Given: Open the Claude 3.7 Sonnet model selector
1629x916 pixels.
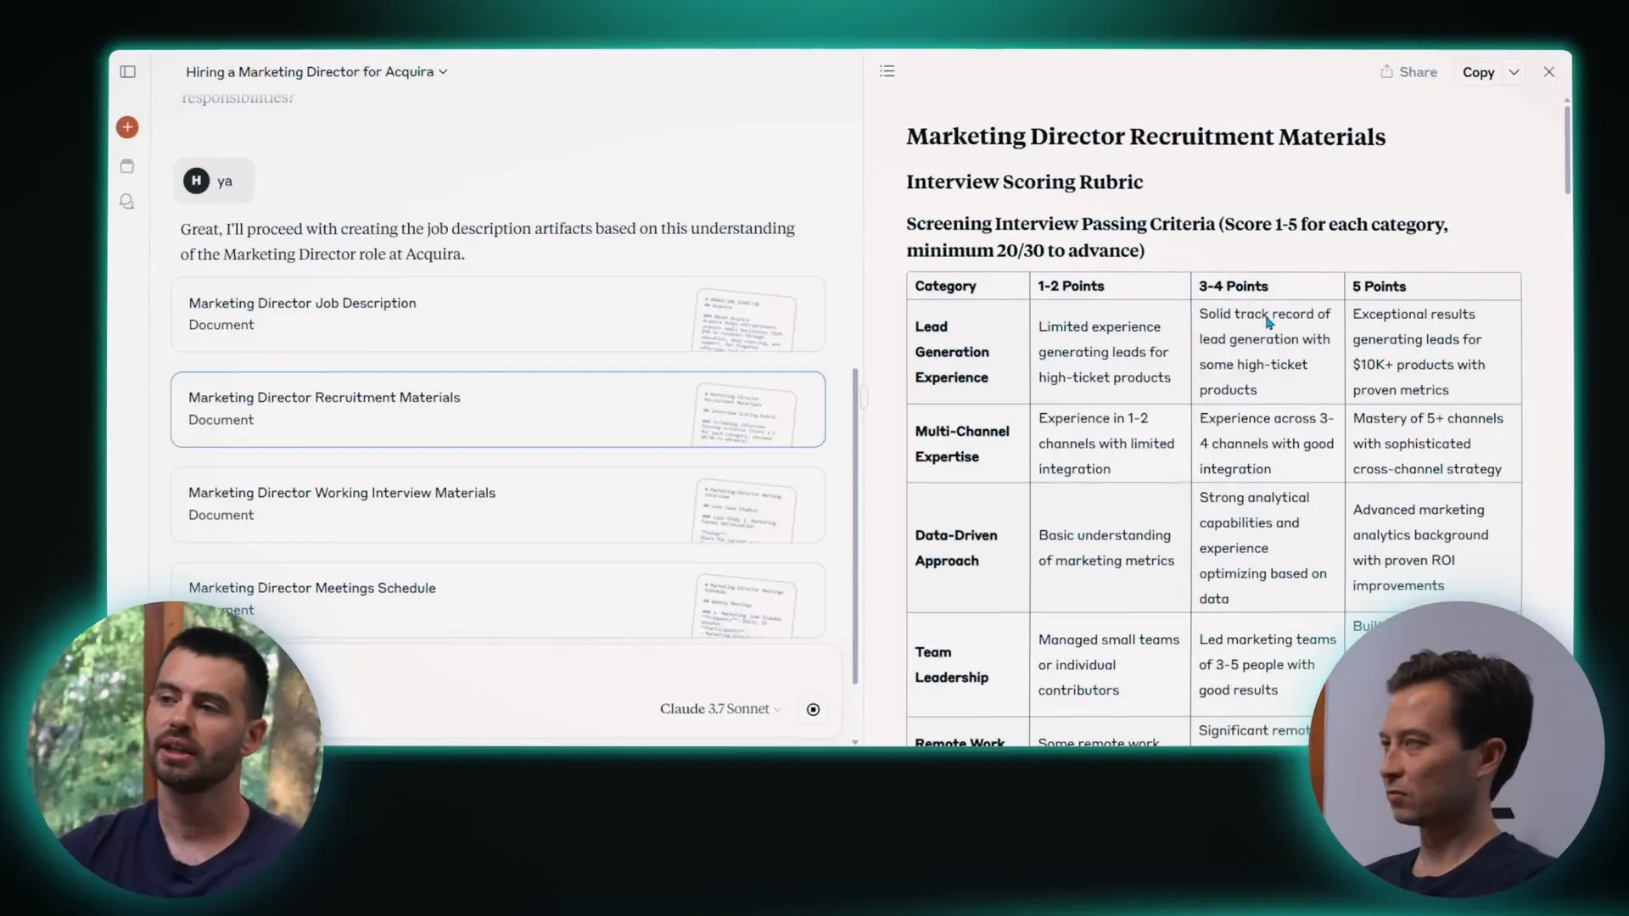Looking at the screenshot, I should coord(719,709).
